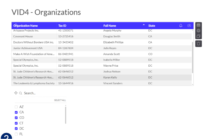Image resolution: width=211 pixels, height=139 pixels.
Task: Click the SELECT ALL link
Action: pos(60,100)
